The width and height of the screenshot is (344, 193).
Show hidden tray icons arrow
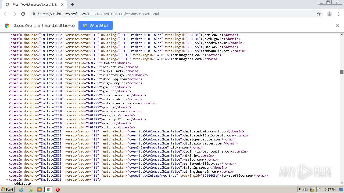coord(300,190)
